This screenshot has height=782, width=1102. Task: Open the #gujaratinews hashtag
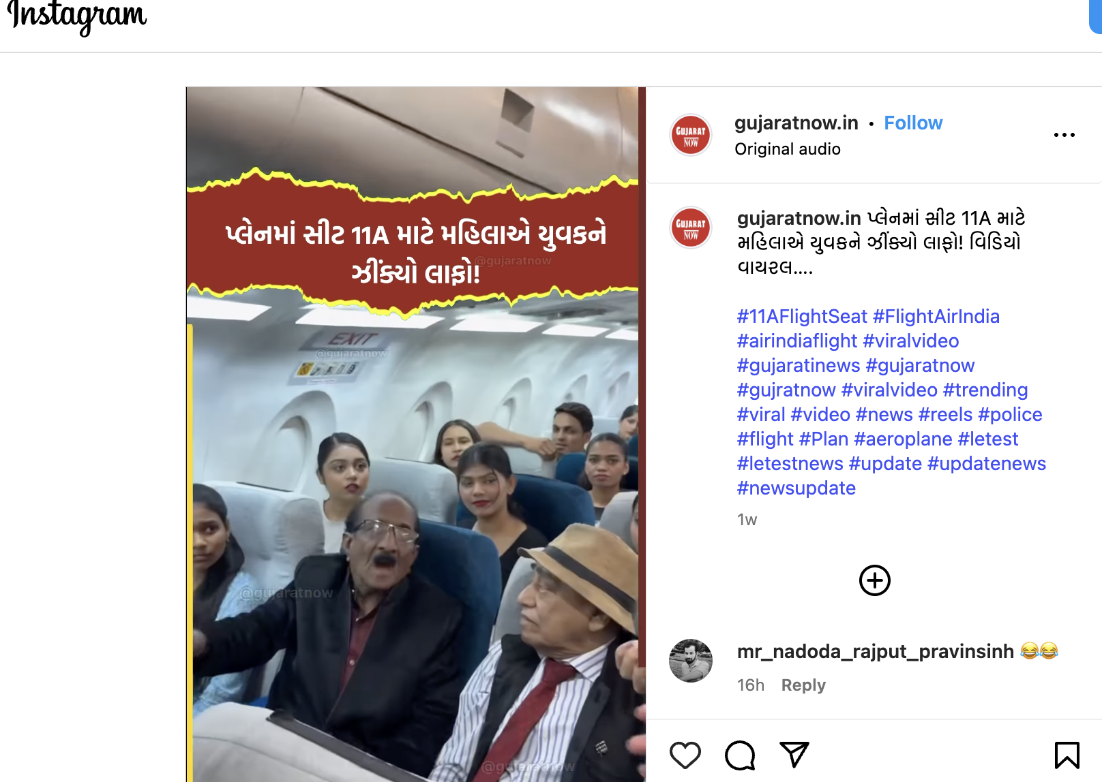point(799,366)
